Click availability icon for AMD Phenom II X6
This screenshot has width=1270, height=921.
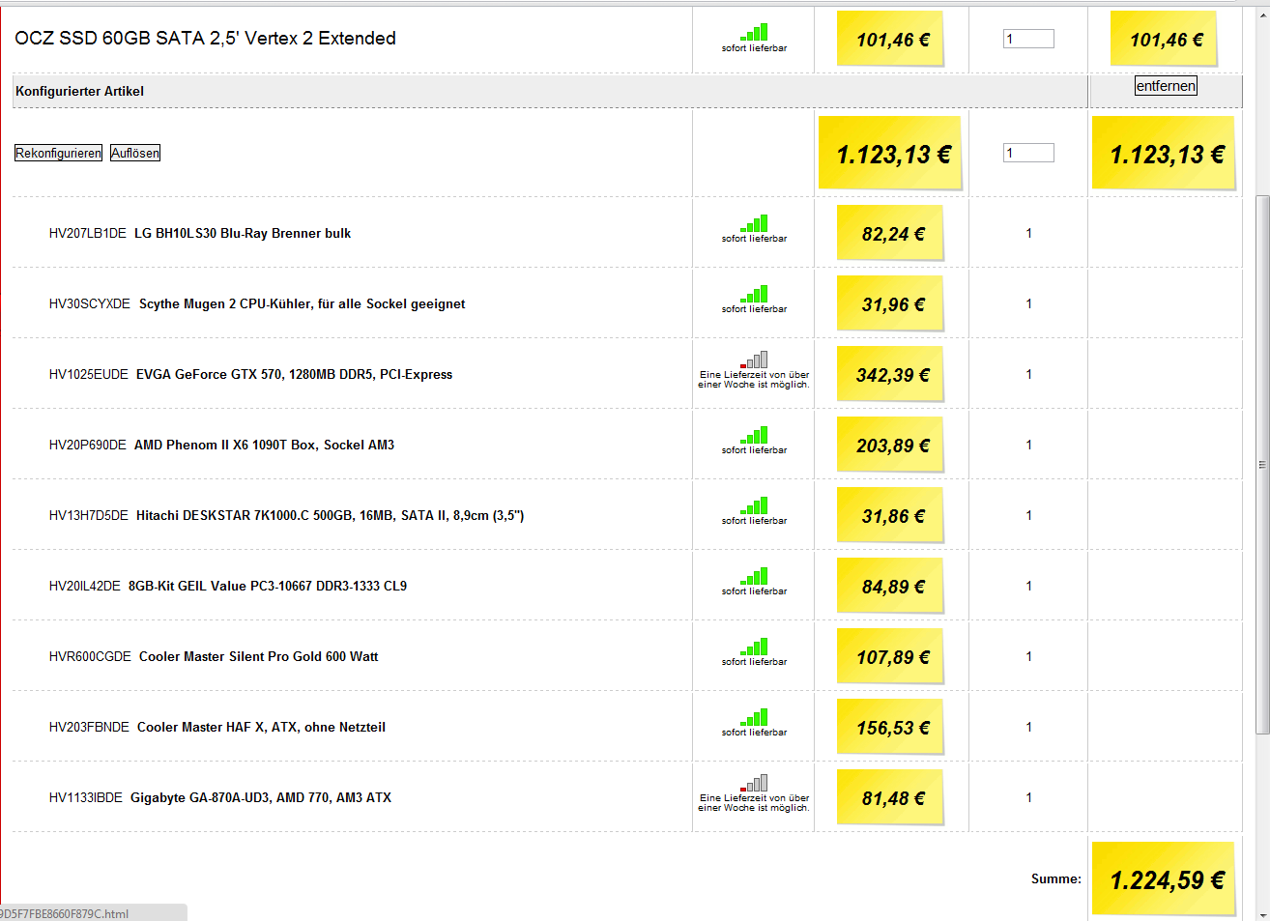coord(755,435)
